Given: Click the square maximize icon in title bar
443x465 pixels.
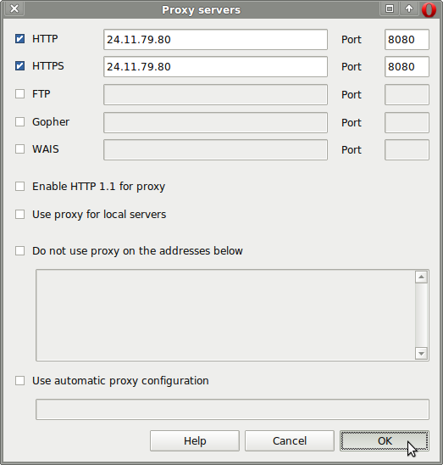Looking at the screenshot, I should point(390,8).
